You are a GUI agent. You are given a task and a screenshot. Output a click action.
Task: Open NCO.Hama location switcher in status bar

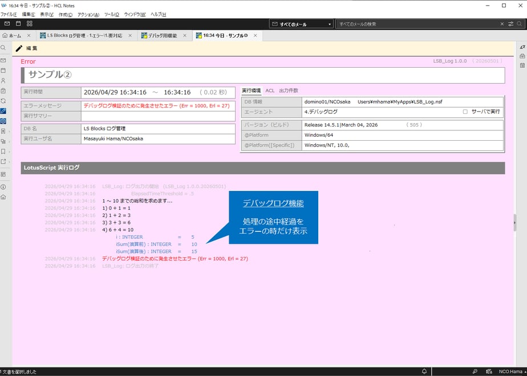click(512, 371)
